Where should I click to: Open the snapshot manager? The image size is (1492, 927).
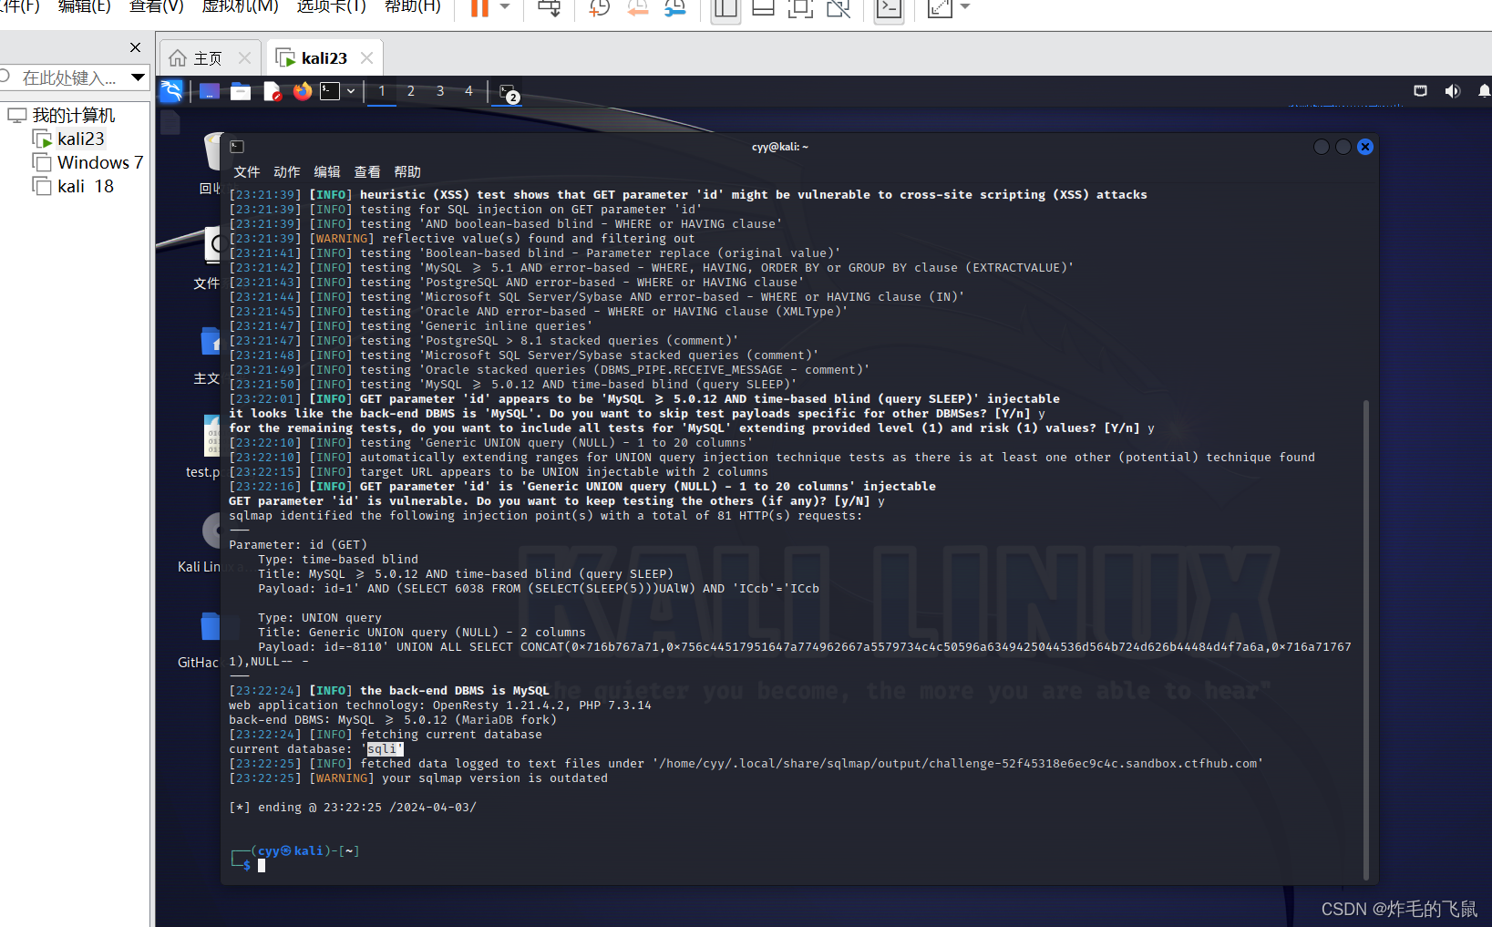tap(675, 9)
